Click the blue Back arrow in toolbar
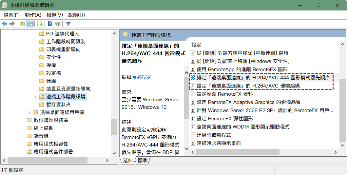 click(5, 24)
